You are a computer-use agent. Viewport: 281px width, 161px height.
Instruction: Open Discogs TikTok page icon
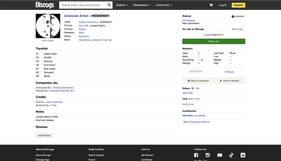pyautogui.click(x=231, y=155)
